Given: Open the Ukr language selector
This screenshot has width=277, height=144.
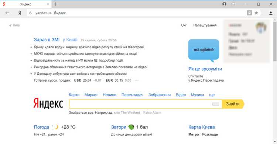Looking at the screenshot, I should pos(184,25).
